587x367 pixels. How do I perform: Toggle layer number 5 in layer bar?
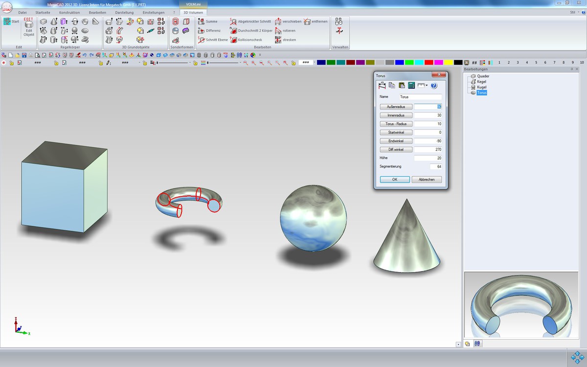point(536,63)
